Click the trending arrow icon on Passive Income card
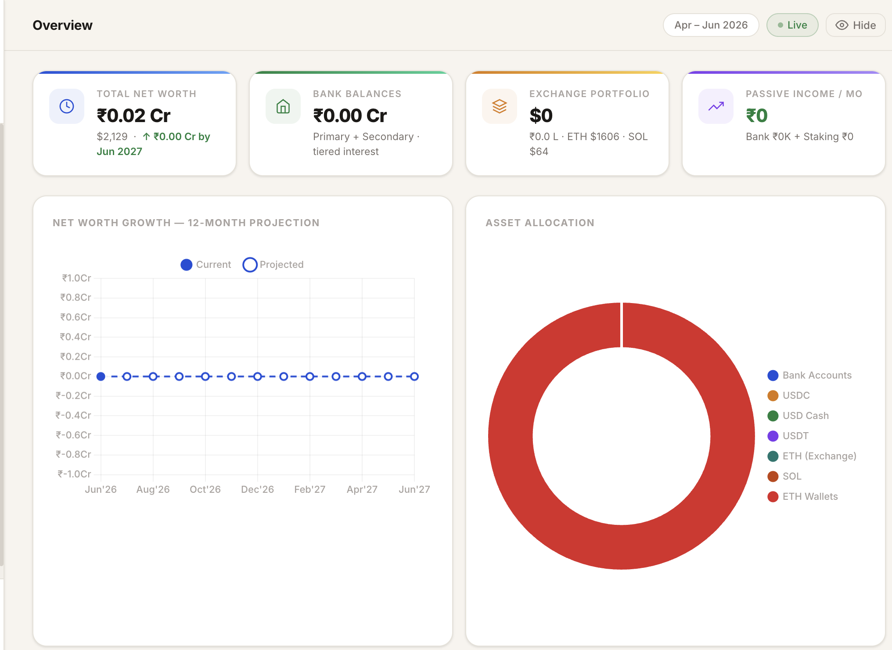 (716, 106)
